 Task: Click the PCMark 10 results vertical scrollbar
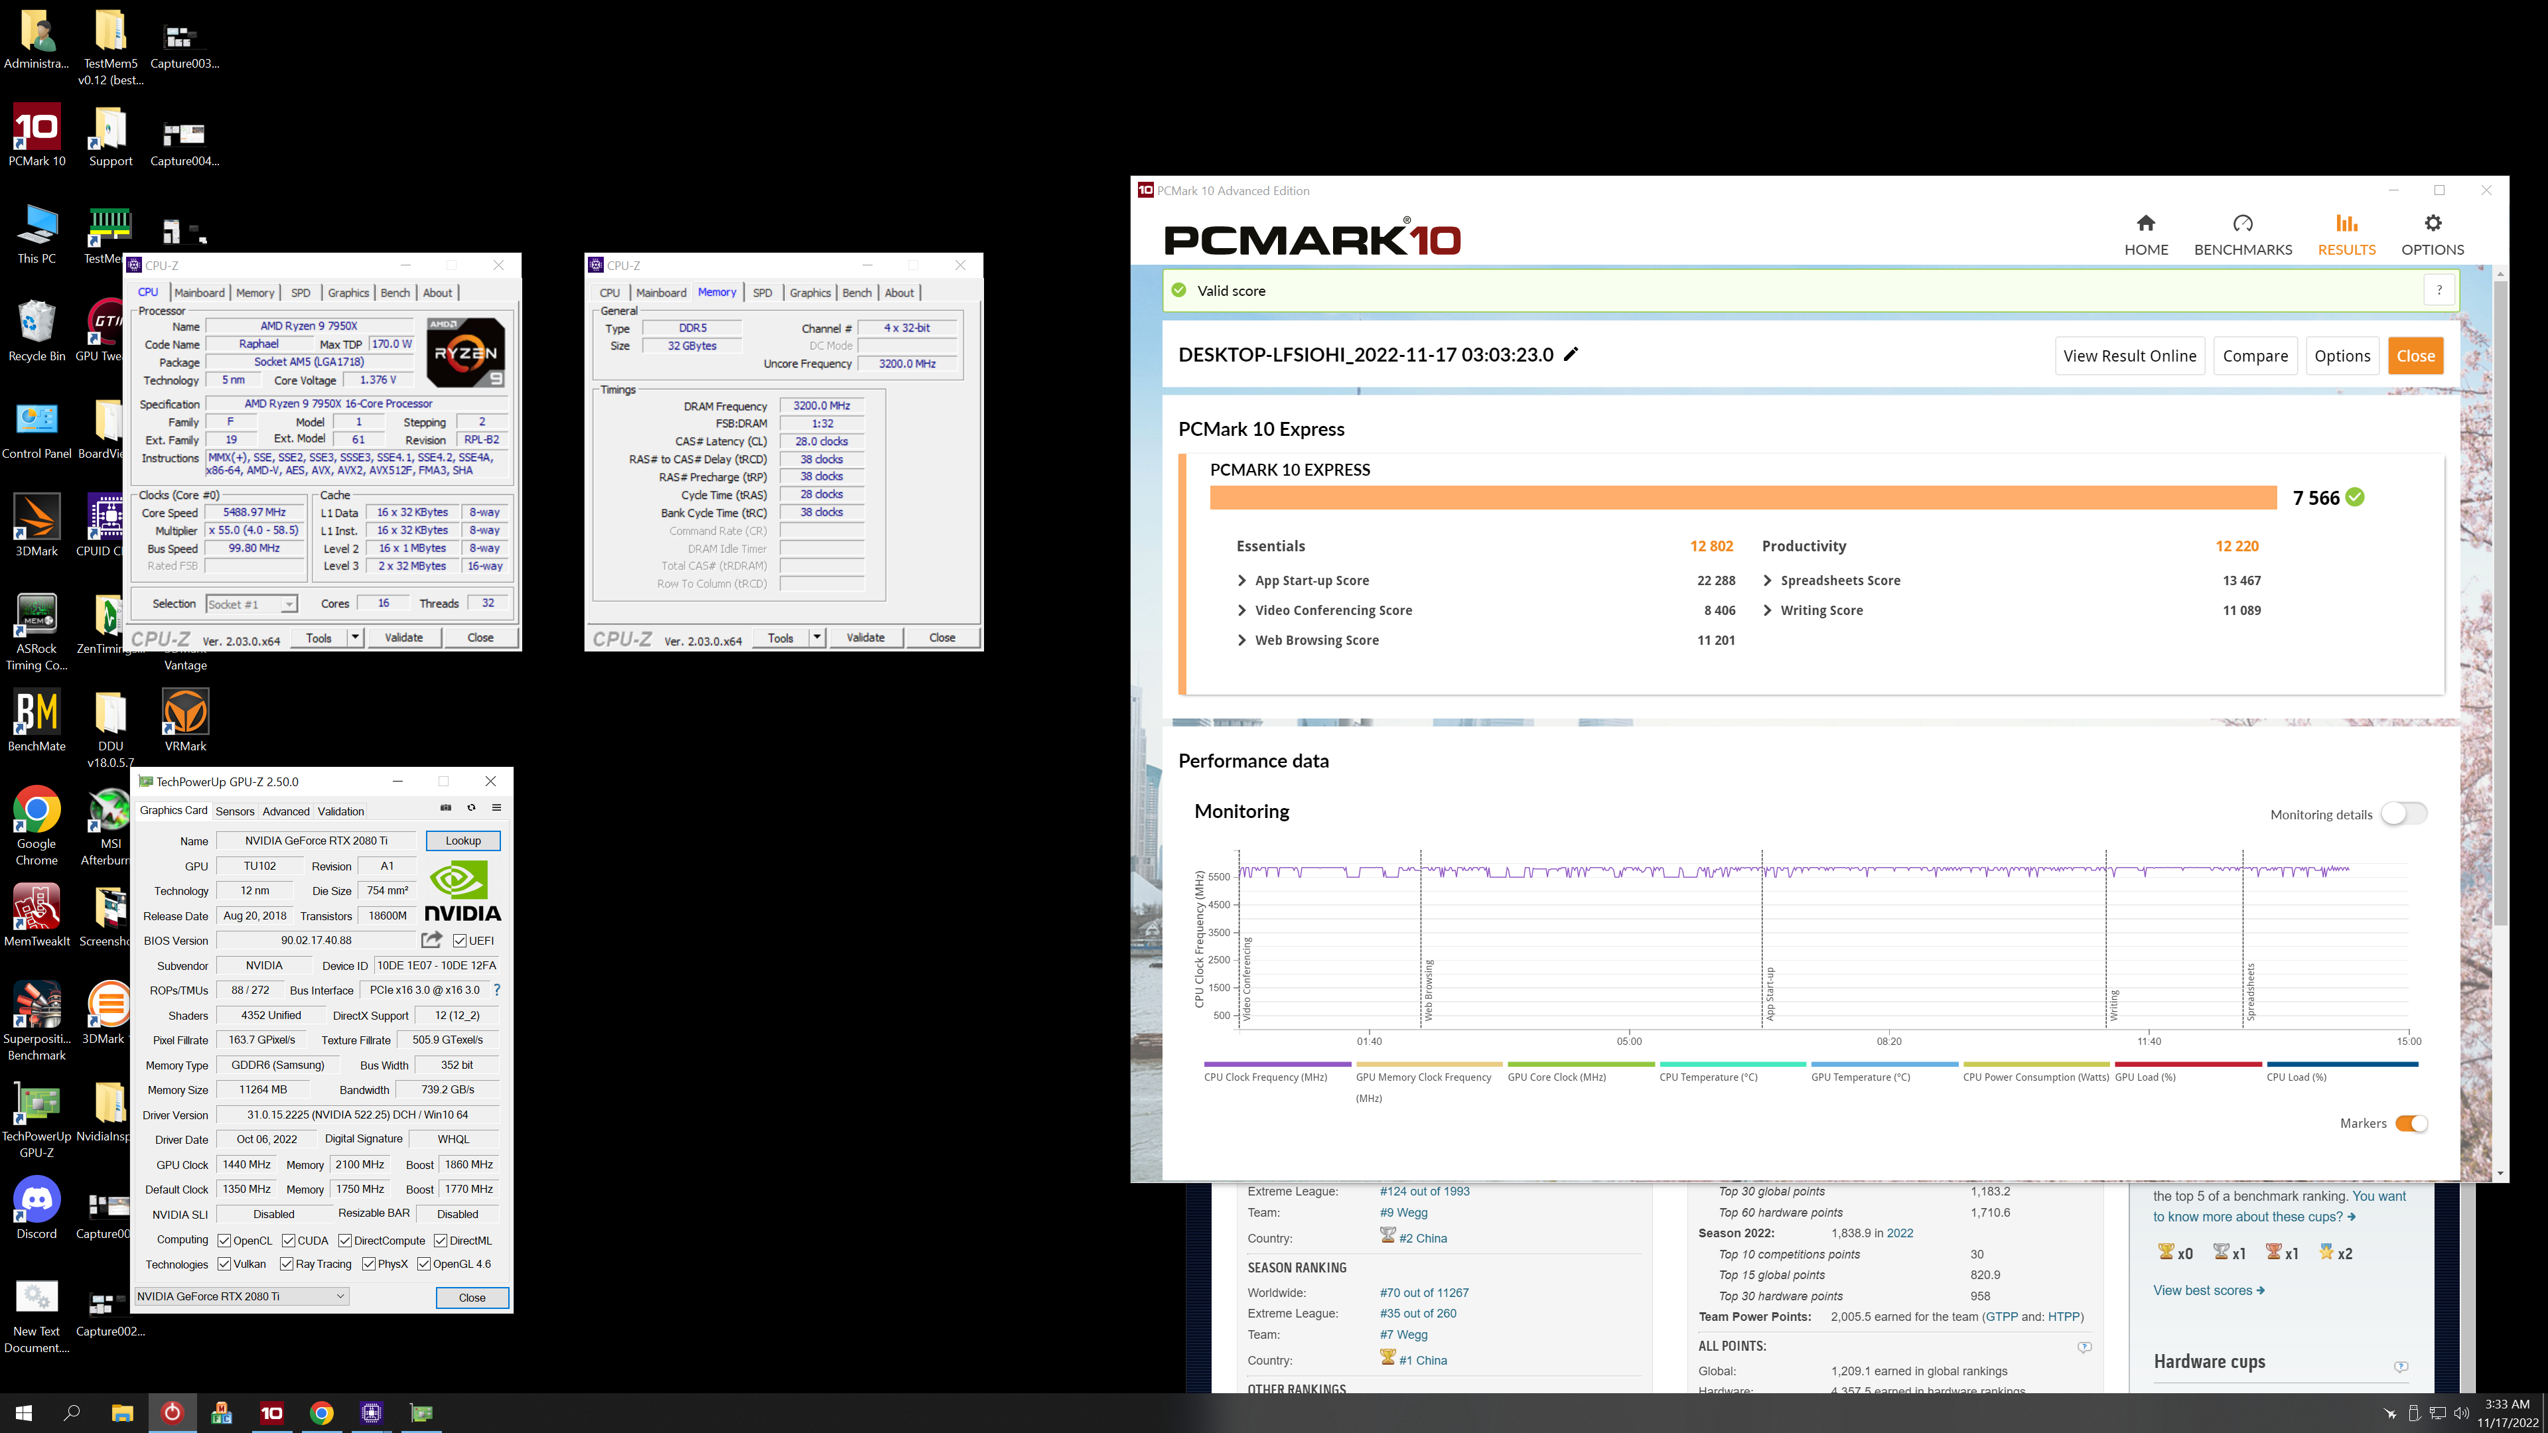(2500, 603)
